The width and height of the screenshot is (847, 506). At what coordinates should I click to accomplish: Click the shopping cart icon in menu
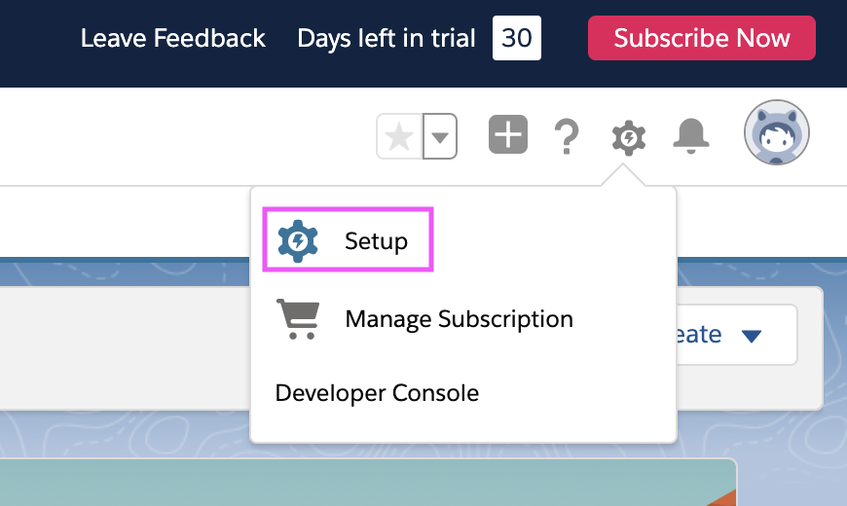point(298,319)
